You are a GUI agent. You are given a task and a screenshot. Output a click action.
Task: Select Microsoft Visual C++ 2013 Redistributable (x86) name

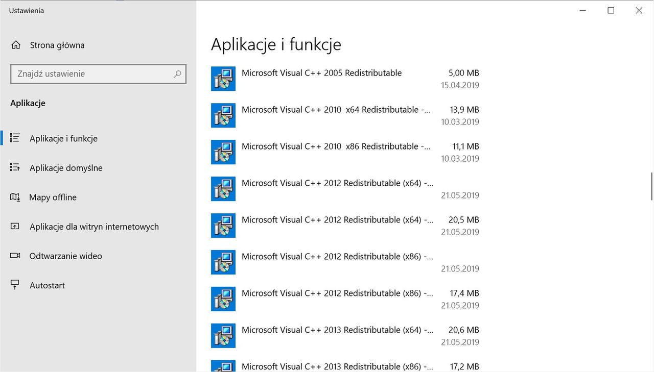(x=337, y=366)
